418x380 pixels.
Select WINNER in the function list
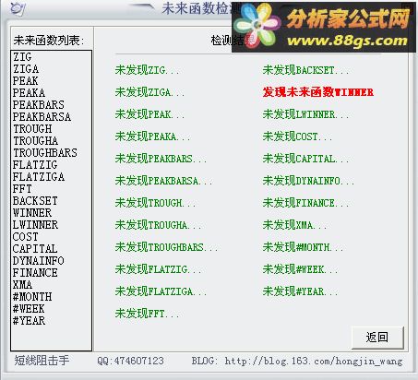point(32,213)
